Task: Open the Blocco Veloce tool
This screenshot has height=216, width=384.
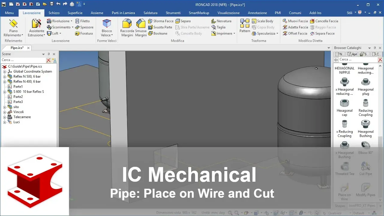Action: (107, 28)
